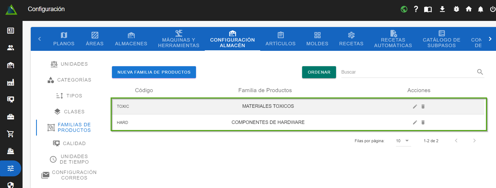Click the globe language icon
This screenshot has height=188, width=496.
coord(404,9)
